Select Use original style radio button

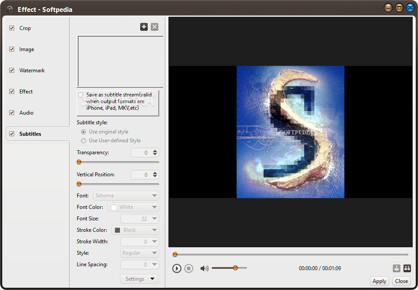(x=83, y=132)
